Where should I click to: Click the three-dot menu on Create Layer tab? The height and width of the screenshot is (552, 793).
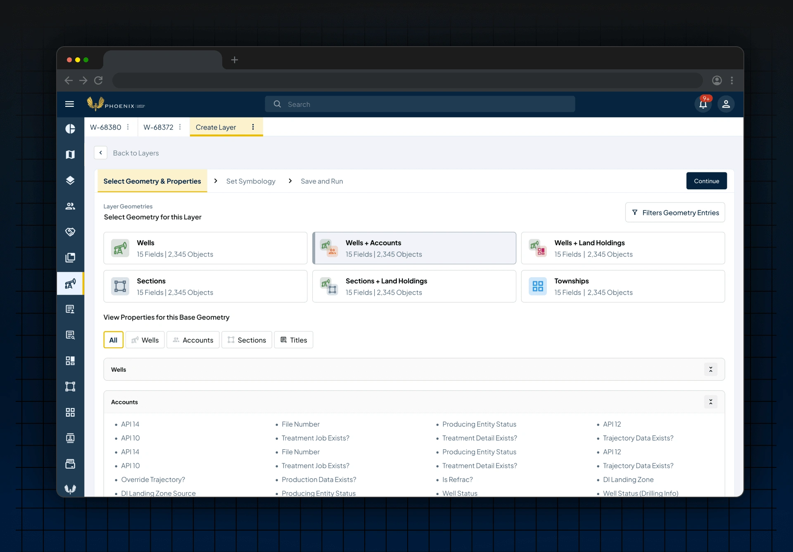click(x=253, y=127)
